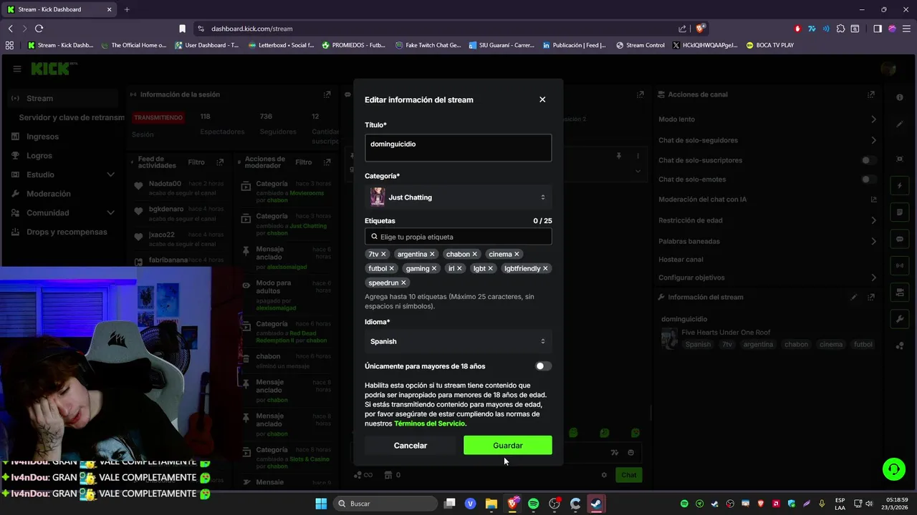The height and width of the screenshot is (515, 917).
Task: Toggle the Brave sidebar panel icon
Action: (x=878, y=29)
